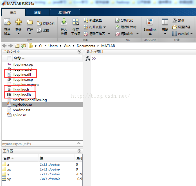Click the Open (打开) folder icon
The width and height of the screenshot is (196, 186).
[30, 22]
